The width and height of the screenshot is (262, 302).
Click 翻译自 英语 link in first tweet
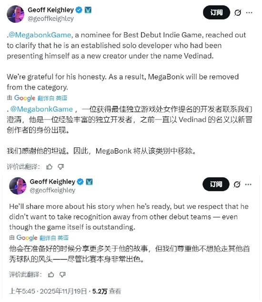coord(52,98)
